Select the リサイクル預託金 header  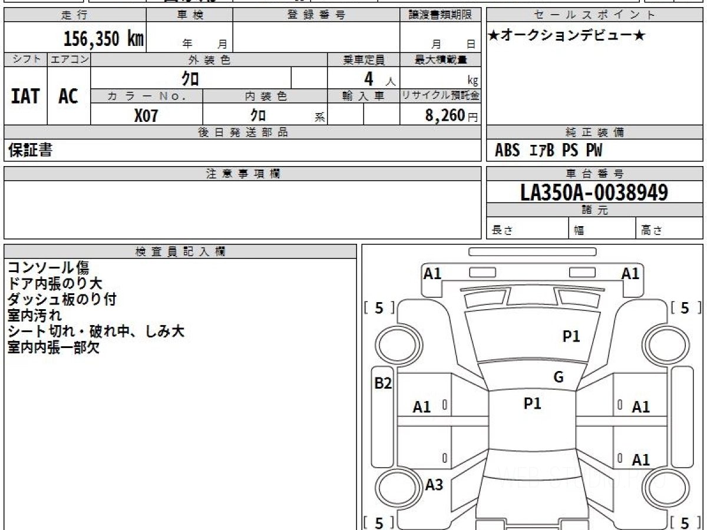[x=440, y=96]
